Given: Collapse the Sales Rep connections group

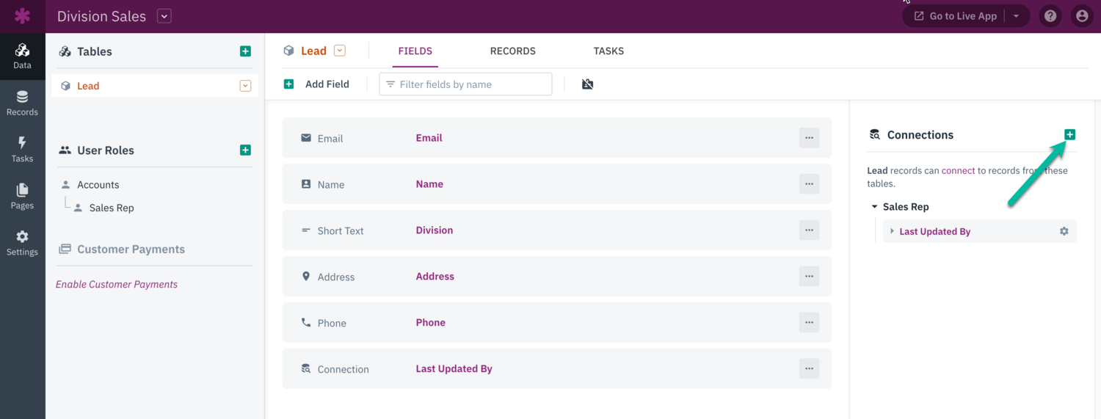Looking at the screenshot, I should pos(874,207).
